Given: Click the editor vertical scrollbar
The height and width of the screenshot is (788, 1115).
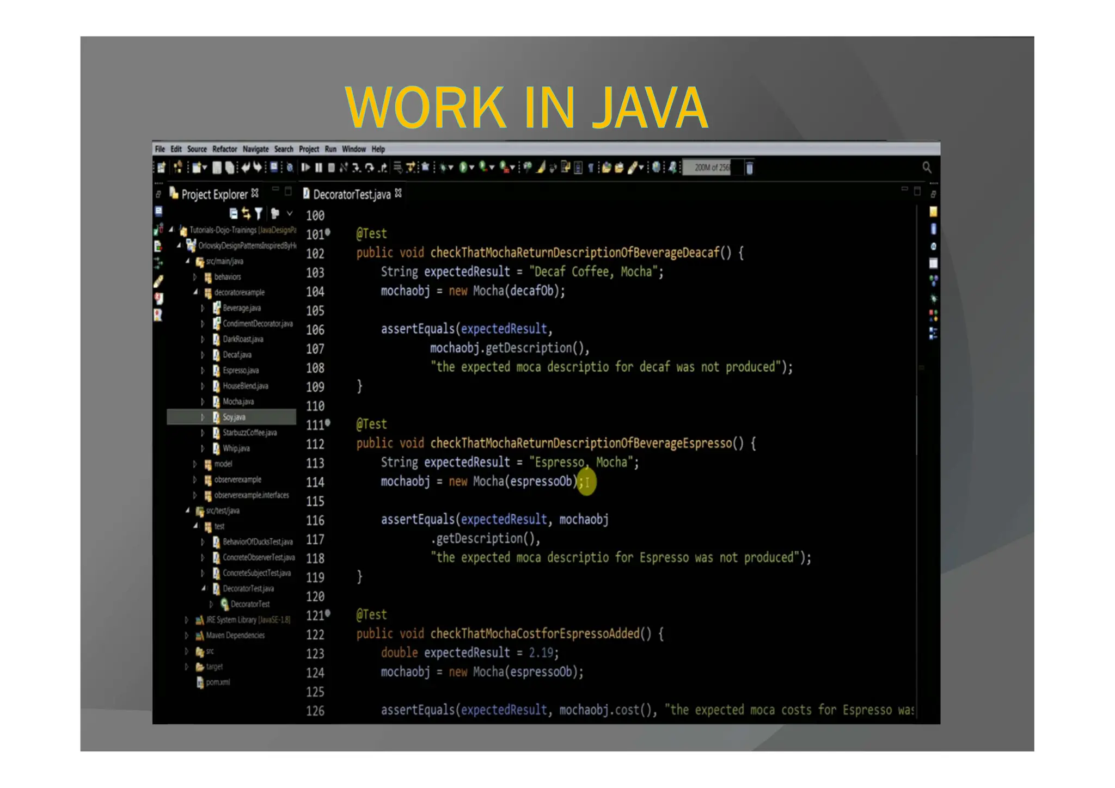Looking at the screenshot, I should coord(917,424).
